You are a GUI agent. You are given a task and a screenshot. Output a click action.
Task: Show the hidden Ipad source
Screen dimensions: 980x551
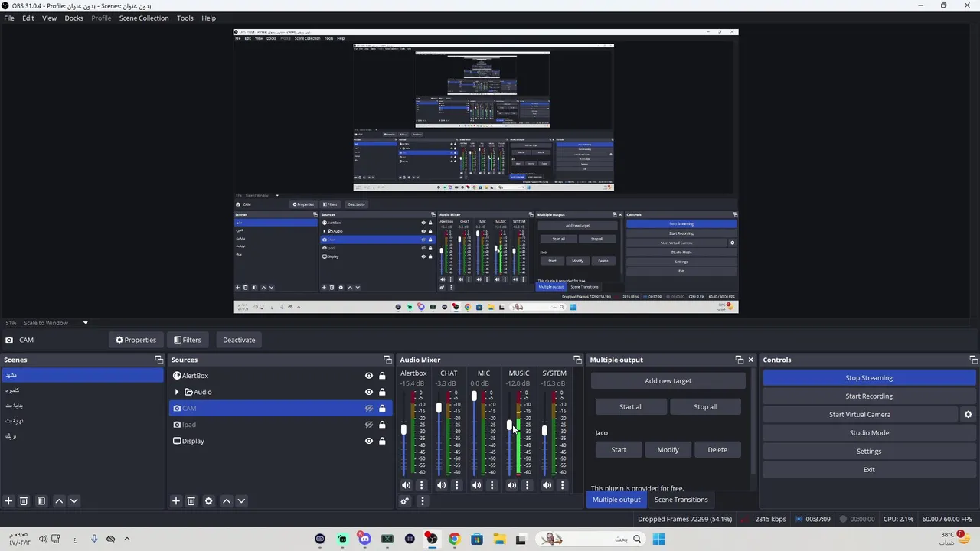[x=369, y=425]
